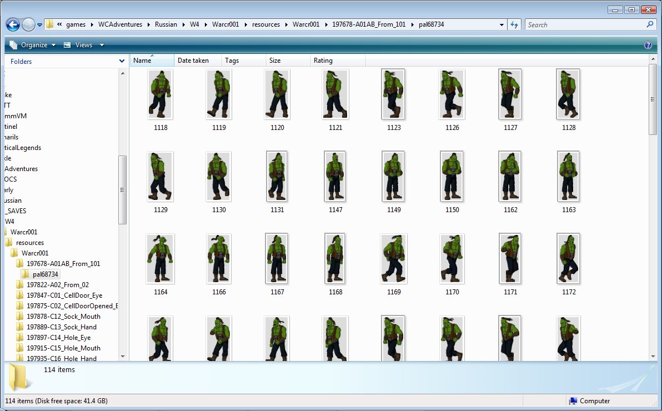
Task: Click the file list vertical scrollbar thumb
Action: click(x=653, y=99)
